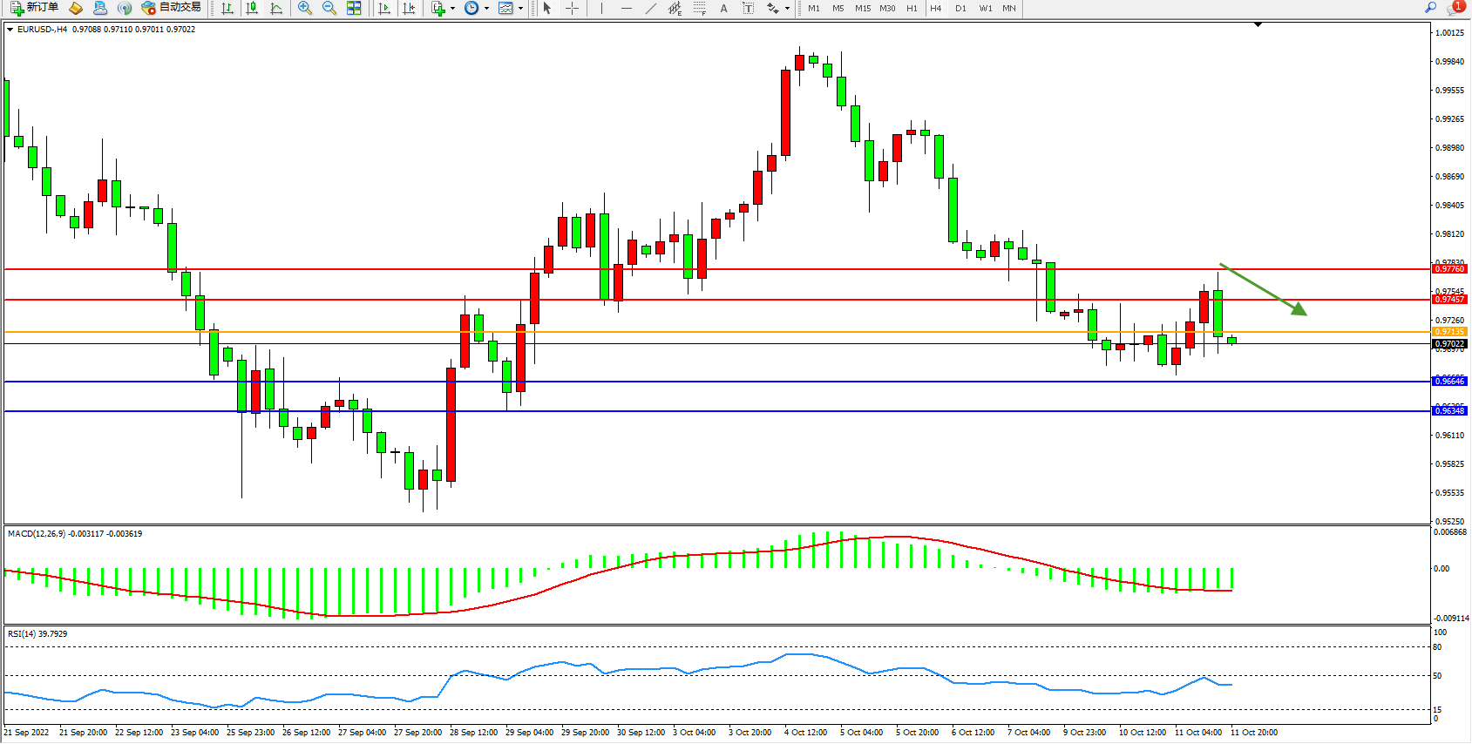Switch to the D1 timeframe

point(960,9)
